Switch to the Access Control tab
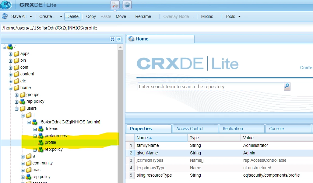Viewport: 313px width, 183px height. [x=195, y=129]
